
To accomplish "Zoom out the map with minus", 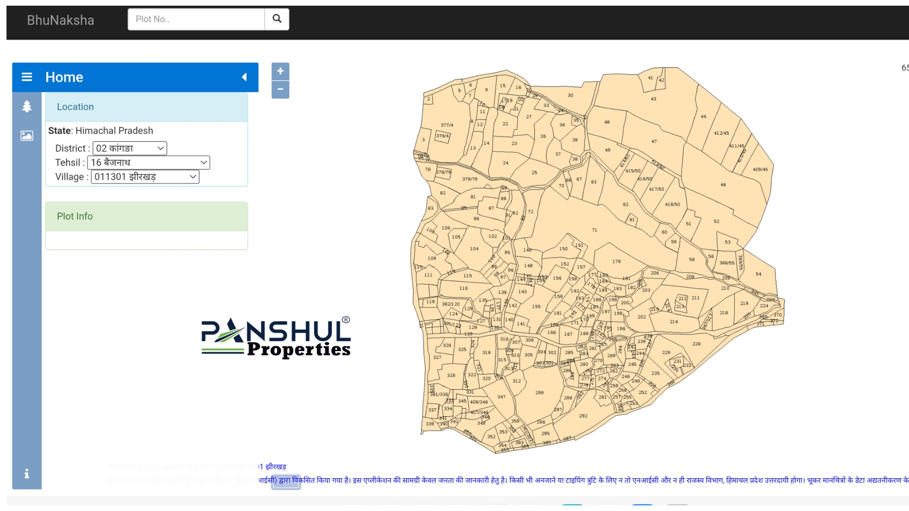I will point(280,89).
